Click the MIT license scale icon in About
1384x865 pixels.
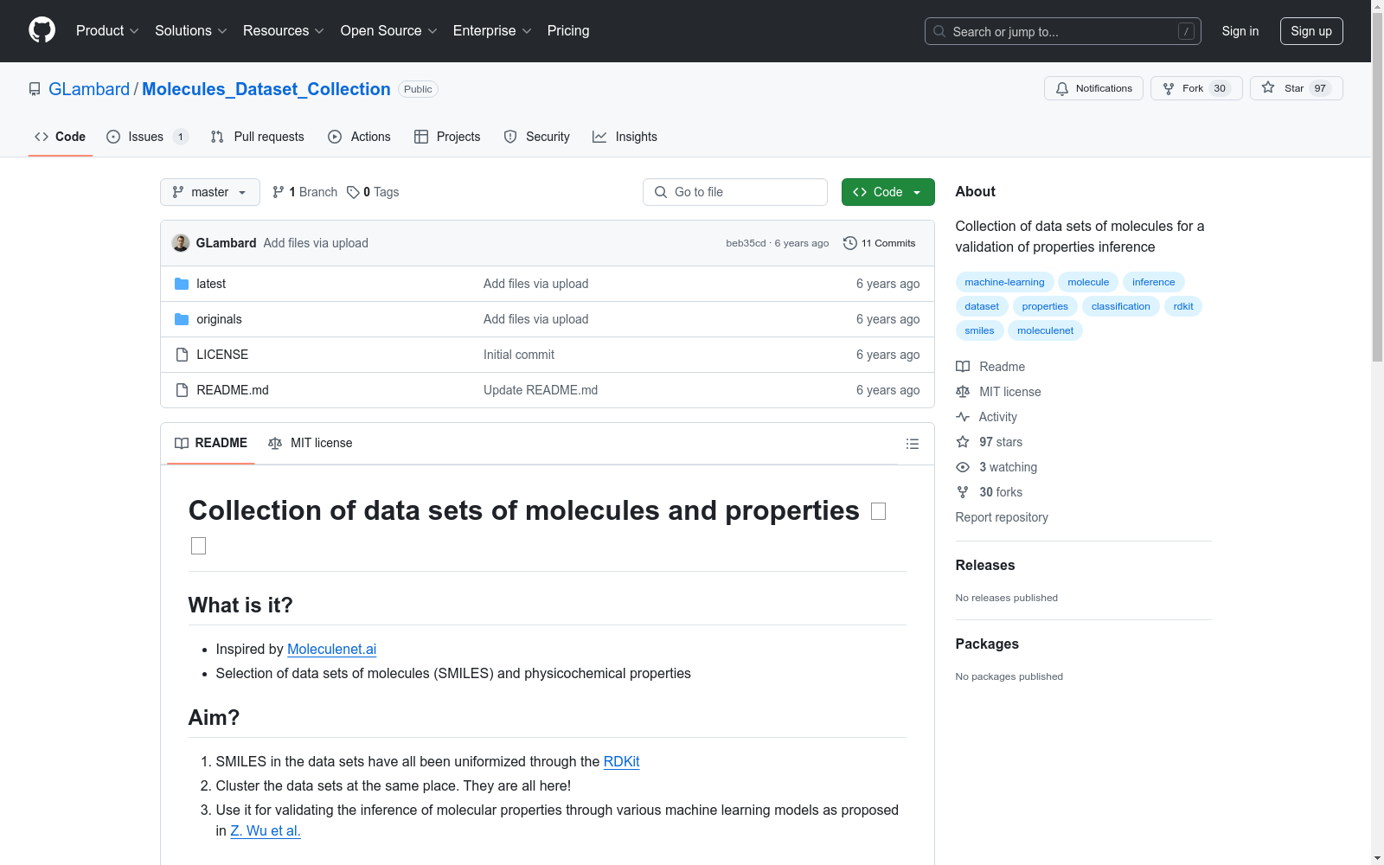click(x=963, y=392)
